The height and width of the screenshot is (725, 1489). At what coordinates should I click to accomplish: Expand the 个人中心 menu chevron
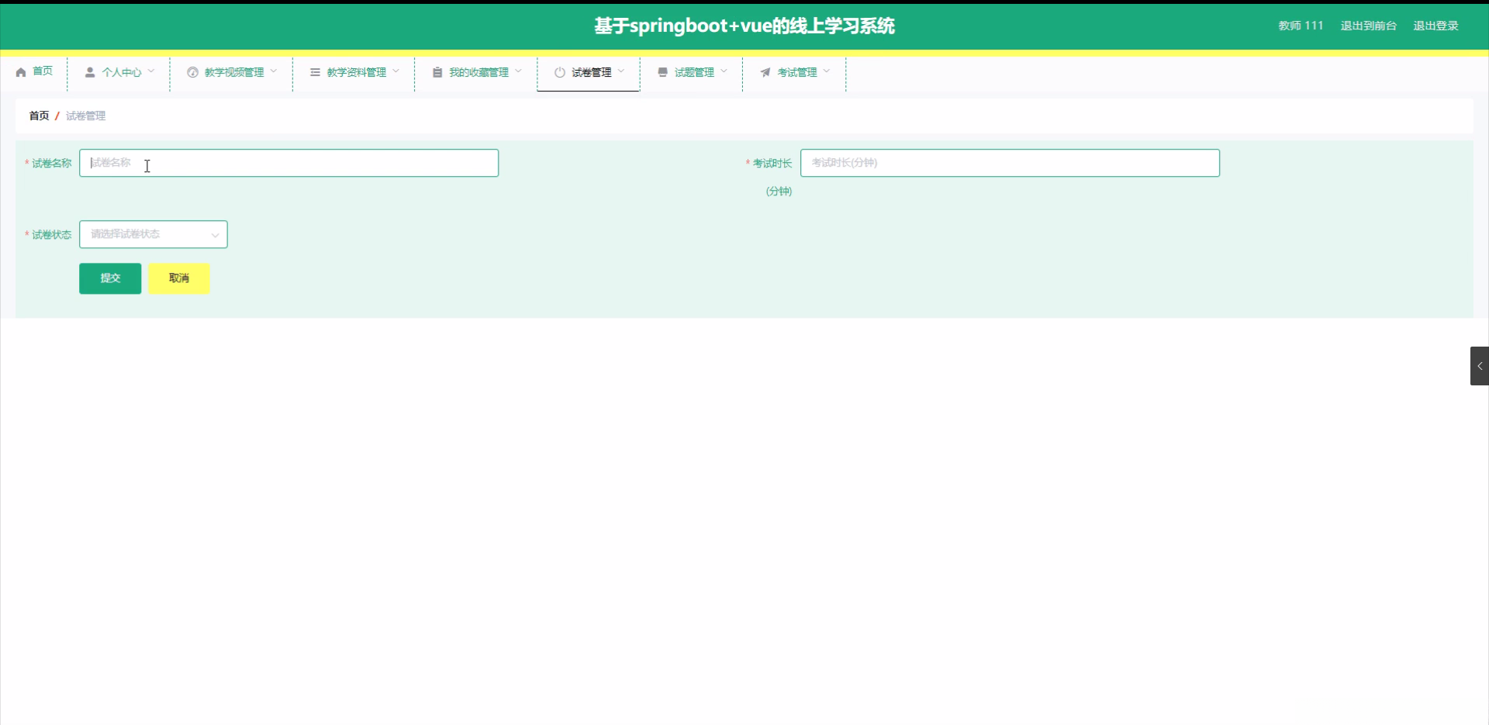click(x=151, y=71)
